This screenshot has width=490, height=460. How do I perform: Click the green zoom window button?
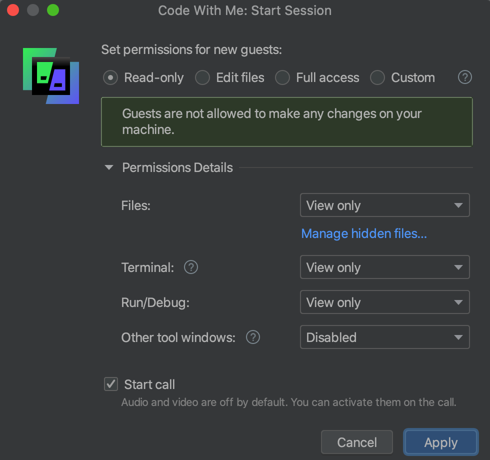tap(52, 10)
